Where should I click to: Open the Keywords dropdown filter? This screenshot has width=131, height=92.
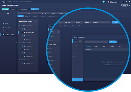pyautogui.click(x=96, y=22)
